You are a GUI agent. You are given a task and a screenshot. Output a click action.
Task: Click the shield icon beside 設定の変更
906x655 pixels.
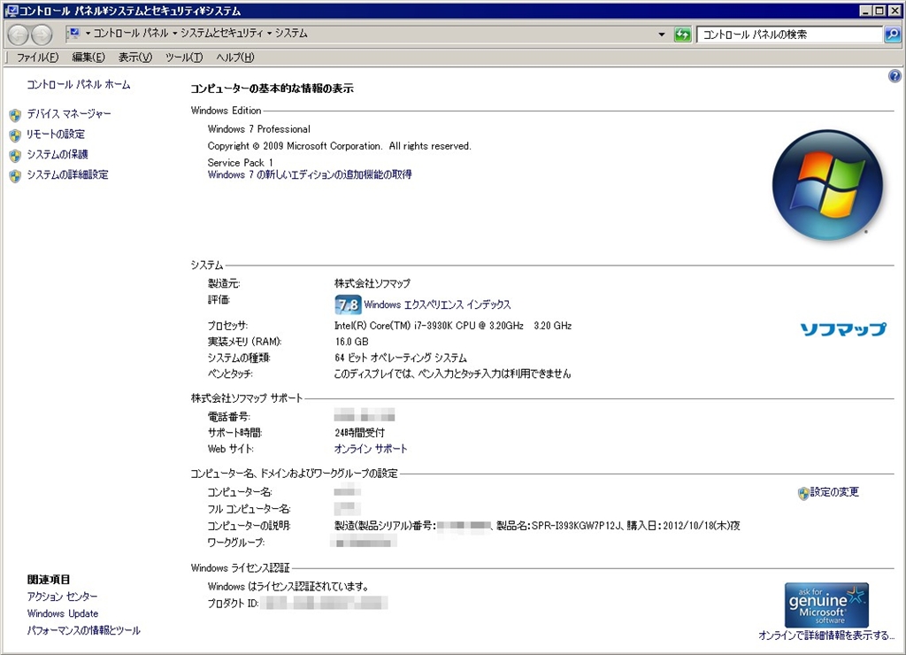tap(802, 493)
